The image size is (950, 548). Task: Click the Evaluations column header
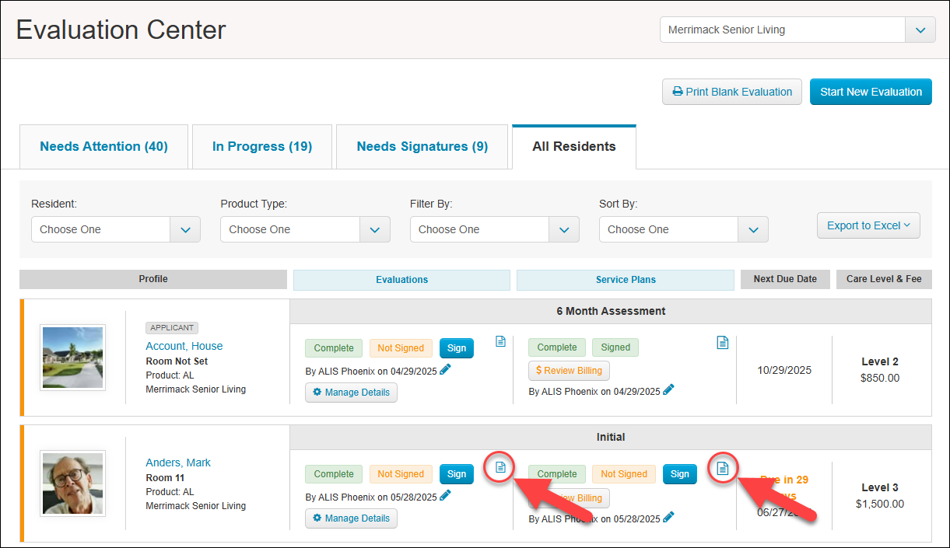pyautogui.click(x=401, y=280)
